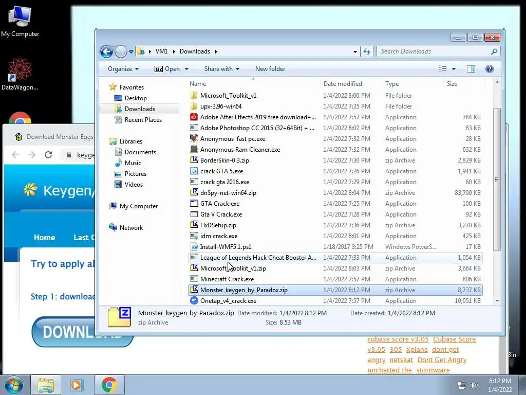Click DOWNLOAD button on Keygen webpage
This screenshot has height=395, width=526.
pos(82,332)
